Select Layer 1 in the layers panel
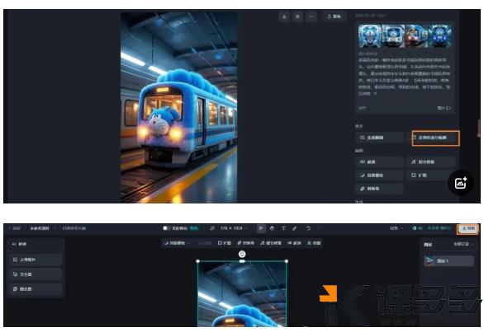 [448, 261]
